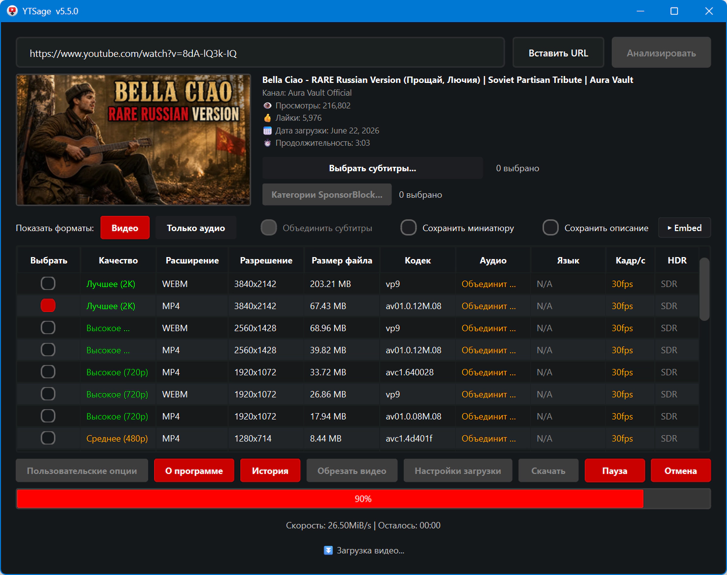
Task: Click the YouTube URL input field
Action: (260, 53)
